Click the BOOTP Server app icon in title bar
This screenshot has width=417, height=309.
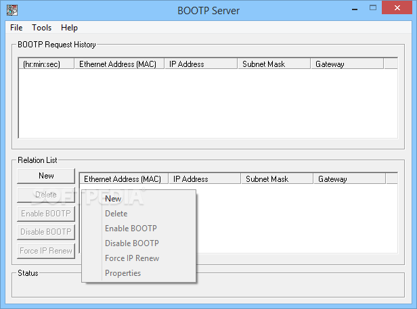pos(12,10)
